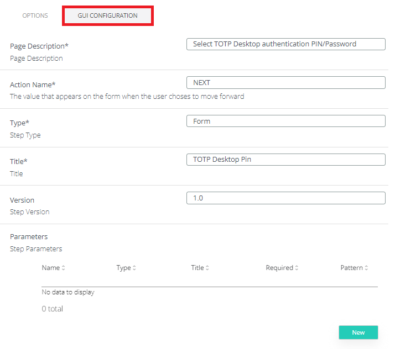
Task: Click the 'No data to display' row
Action: 68,292
